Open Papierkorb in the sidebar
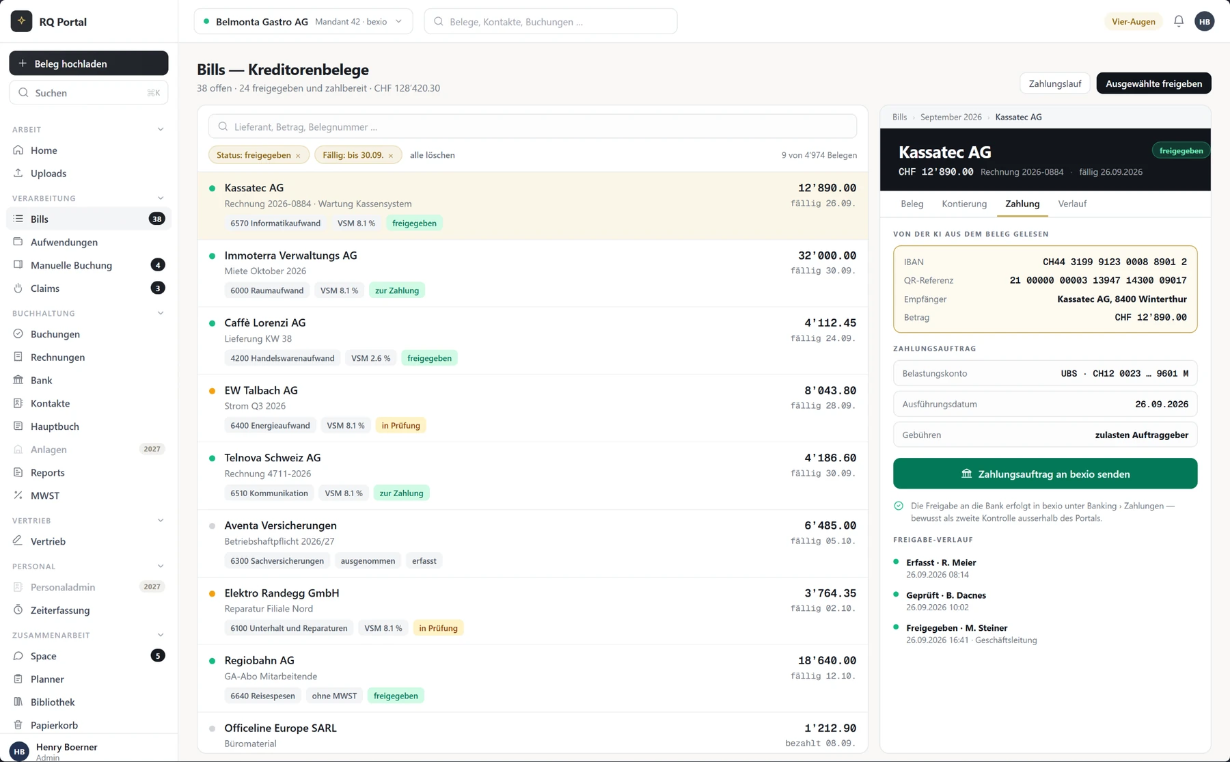This screenshot has width=1230, height=762. (89, 725)
